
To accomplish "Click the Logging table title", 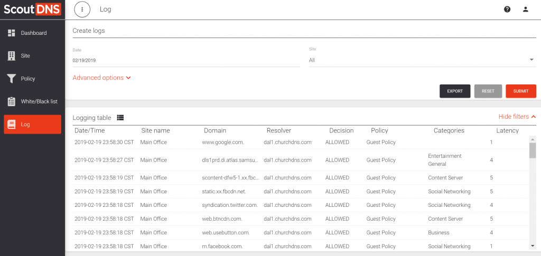I will pyautogui.click(x=92, y=118).
